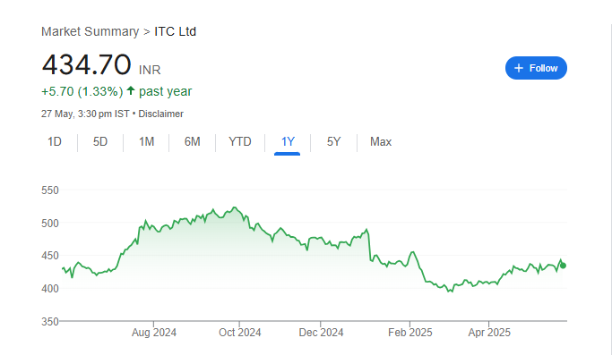The height and width of the screenshot is (355, 612).
Task: Open the Market Summary link
Action: (91, 31)
